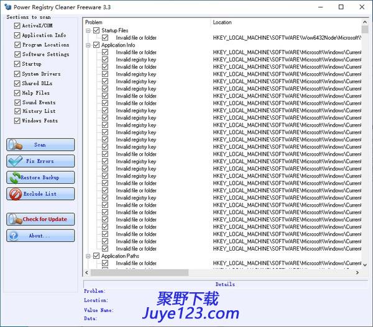Click the red prohibited icon on Exclude List

[16, 194]
